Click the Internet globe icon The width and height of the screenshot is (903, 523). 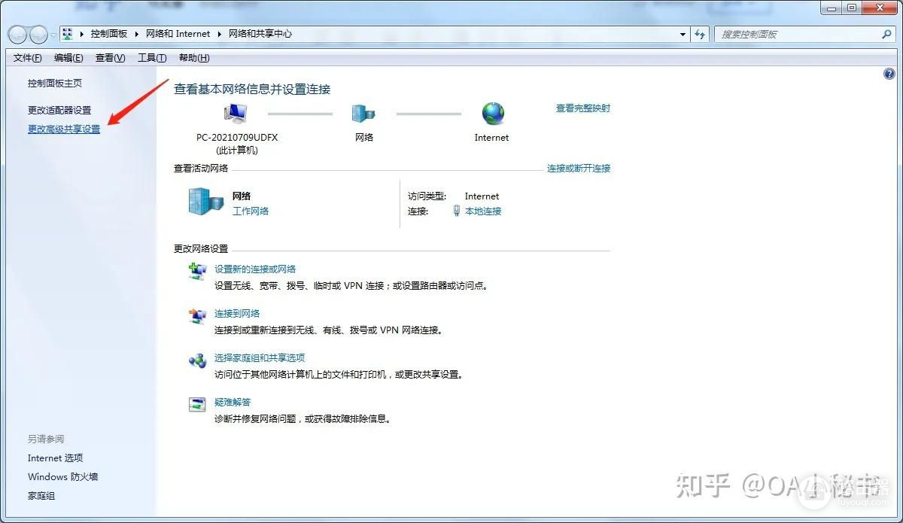point(493,114)
